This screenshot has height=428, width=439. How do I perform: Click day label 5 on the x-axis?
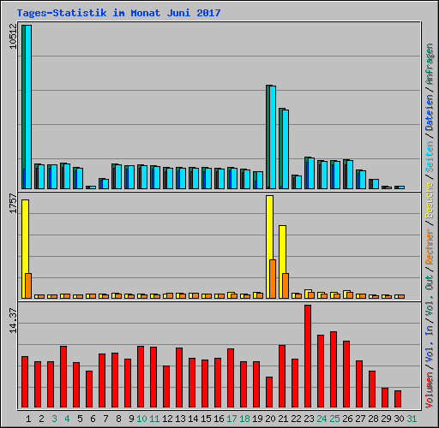pyautogui.click(x=80, y=419)
